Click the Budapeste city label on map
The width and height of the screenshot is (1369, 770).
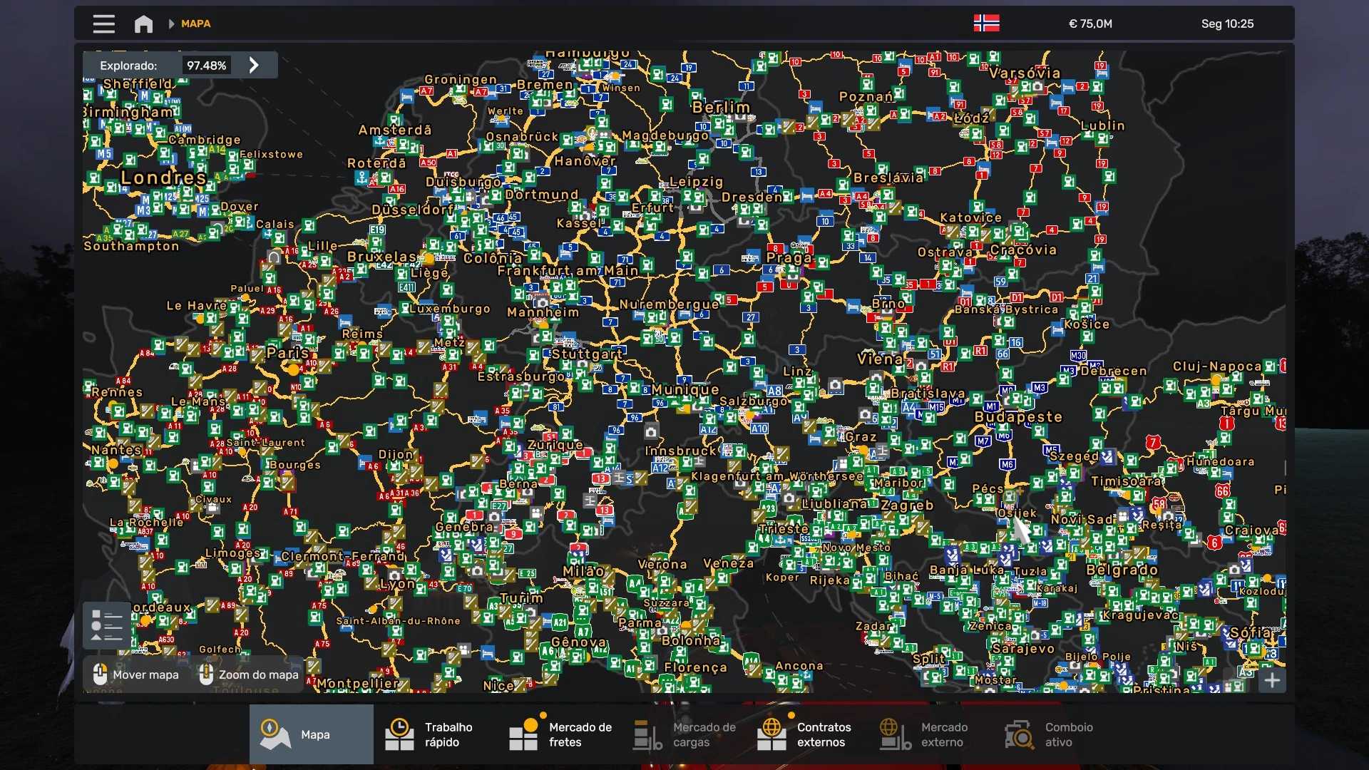(x=1017, y=416)
